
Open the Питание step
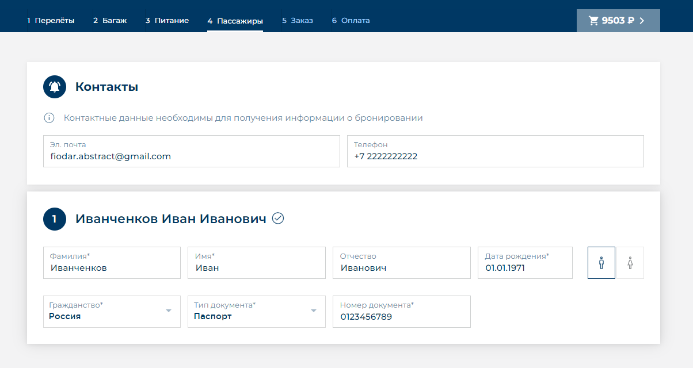[167, 21]
